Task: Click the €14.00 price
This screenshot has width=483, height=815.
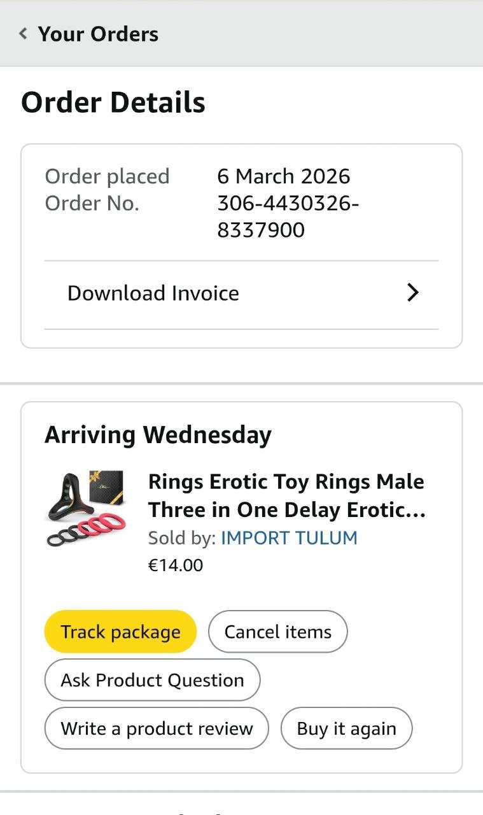Action: tap(176, 565)
